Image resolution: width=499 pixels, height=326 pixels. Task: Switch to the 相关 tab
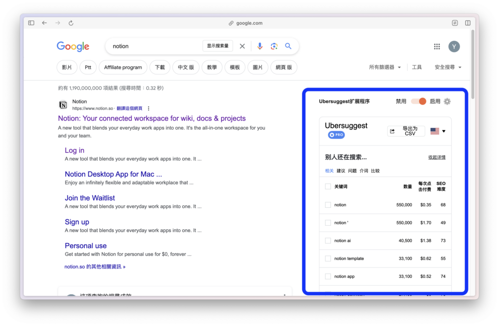pyautogui.click(x=329, y=171)
